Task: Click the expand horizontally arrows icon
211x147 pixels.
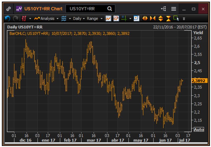Action: tap(145, 19)
